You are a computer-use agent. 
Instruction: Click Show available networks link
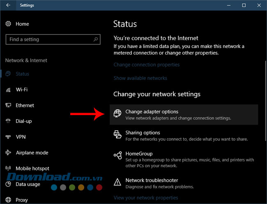pyautogui.click(x=140, y=78)
